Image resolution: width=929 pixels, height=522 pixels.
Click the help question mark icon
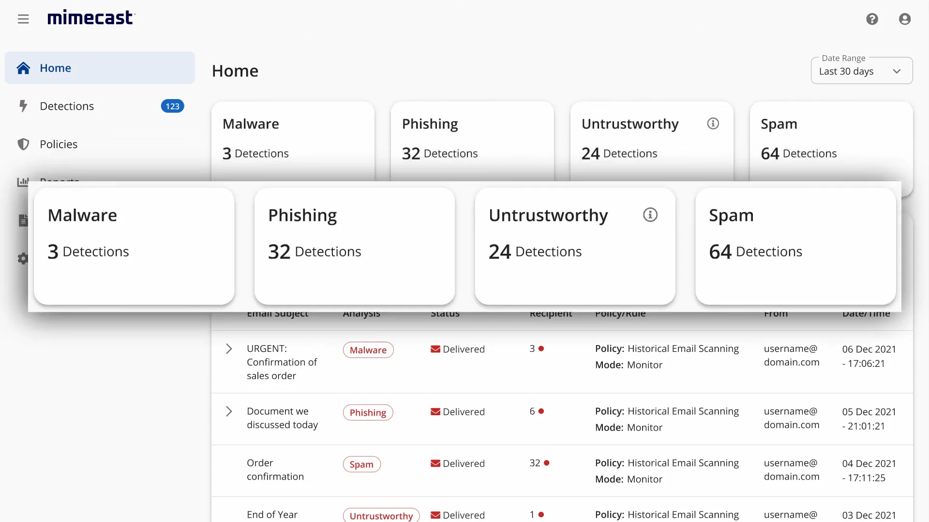pos(872,19)
